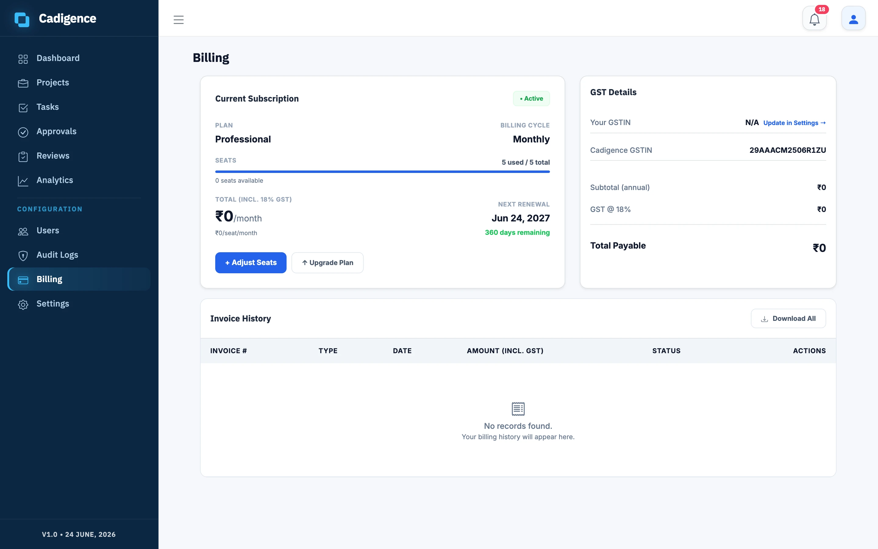Toggle the hamburger sidebar menu
This screenshot has height=549, width=878.
click(x=179, y=20)
